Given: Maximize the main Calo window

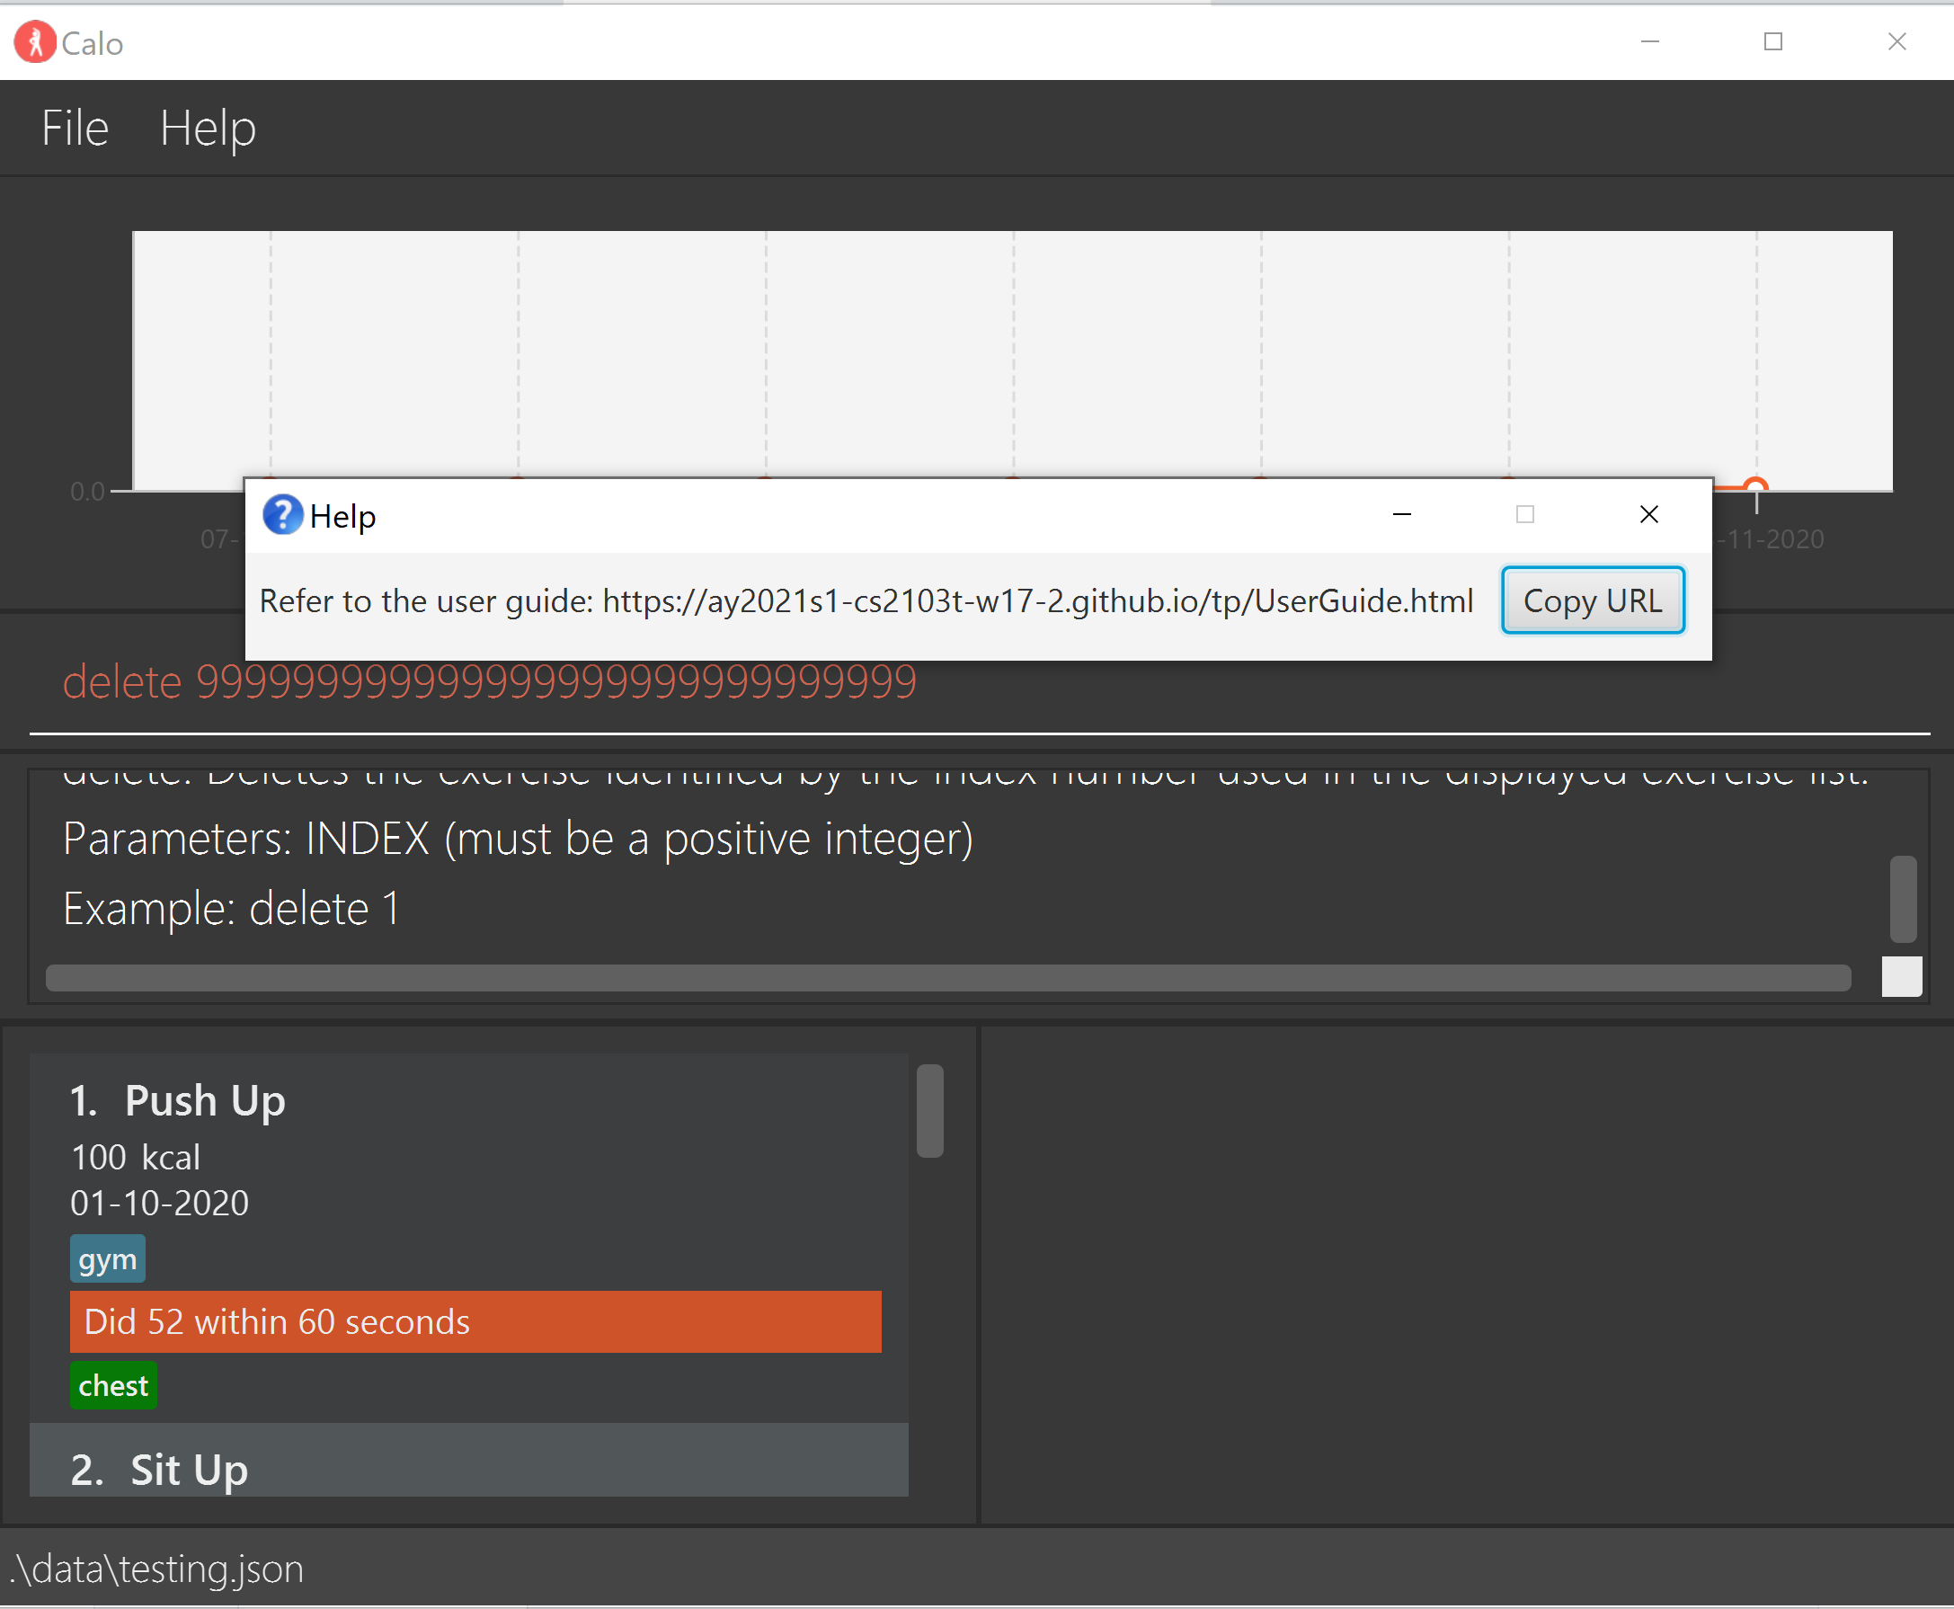Looking at the screenshot, I should click(1772, 41).
